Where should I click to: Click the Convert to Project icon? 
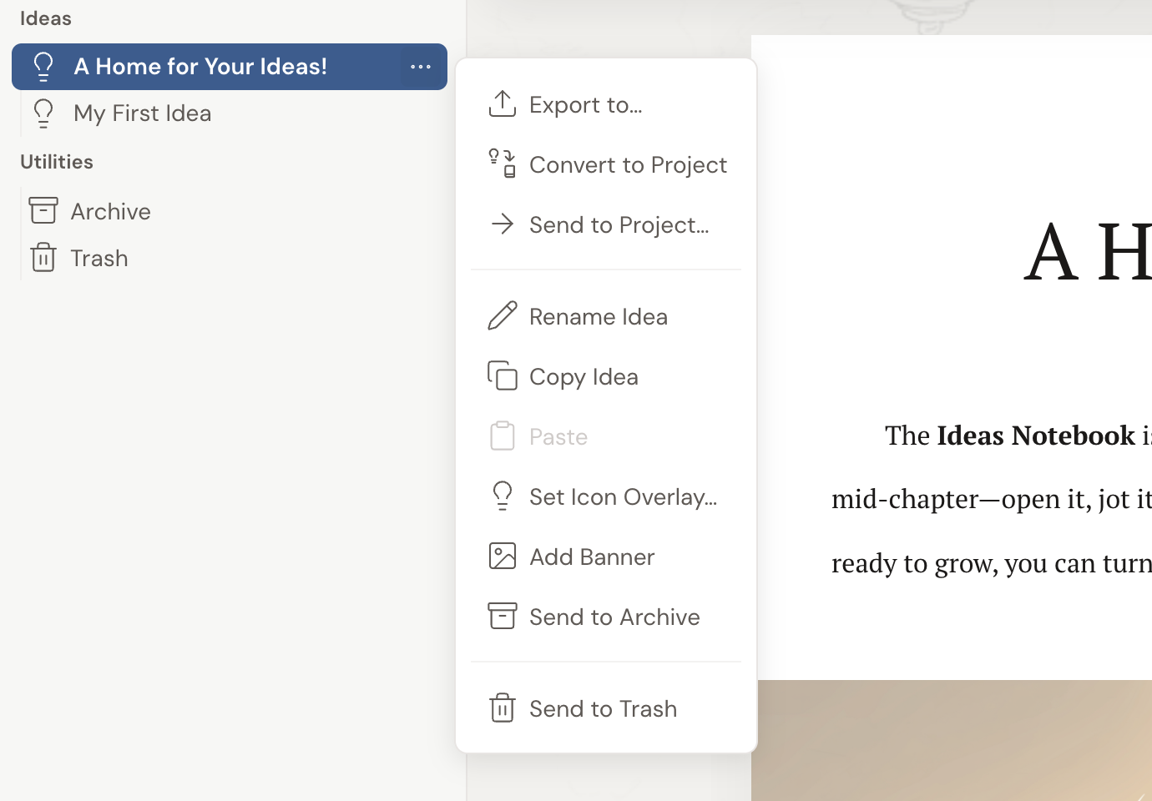(x=502, y=164)
